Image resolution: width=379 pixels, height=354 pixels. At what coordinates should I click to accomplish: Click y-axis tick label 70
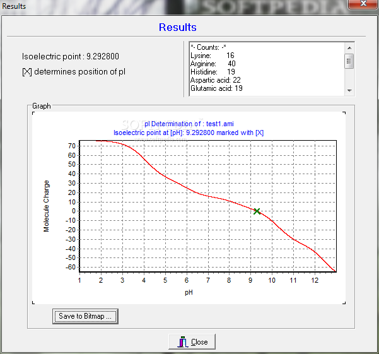point(72,146)
